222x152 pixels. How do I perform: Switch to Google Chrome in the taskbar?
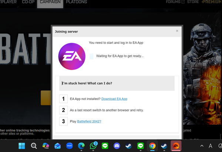click(152, 146)
